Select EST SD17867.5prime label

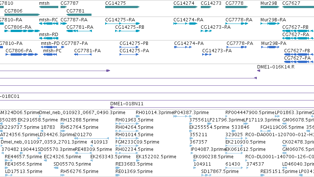[x=220, y=171]
